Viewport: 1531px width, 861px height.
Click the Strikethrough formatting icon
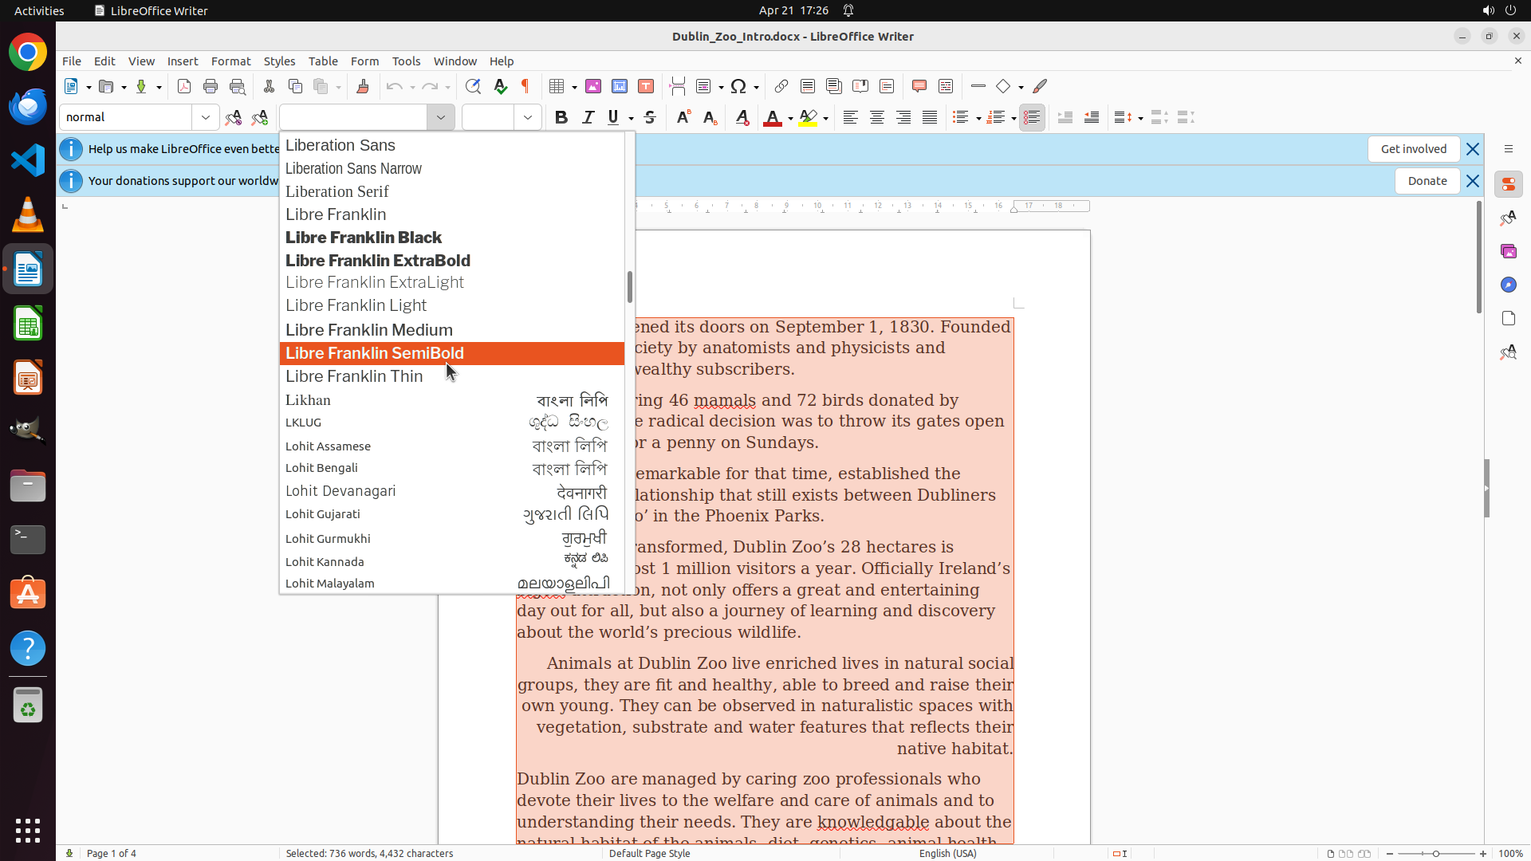click(650, 117)
